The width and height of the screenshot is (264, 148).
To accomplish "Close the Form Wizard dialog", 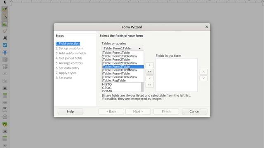I will (207, 27).
